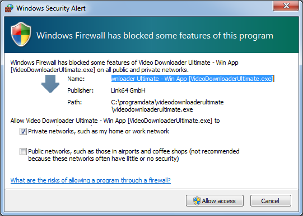Click the blue downward arrow icon

click(x=50, y=84)
